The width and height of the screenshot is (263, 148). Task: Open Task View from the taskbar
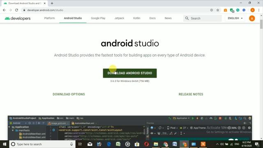click(x=80, y=144)
